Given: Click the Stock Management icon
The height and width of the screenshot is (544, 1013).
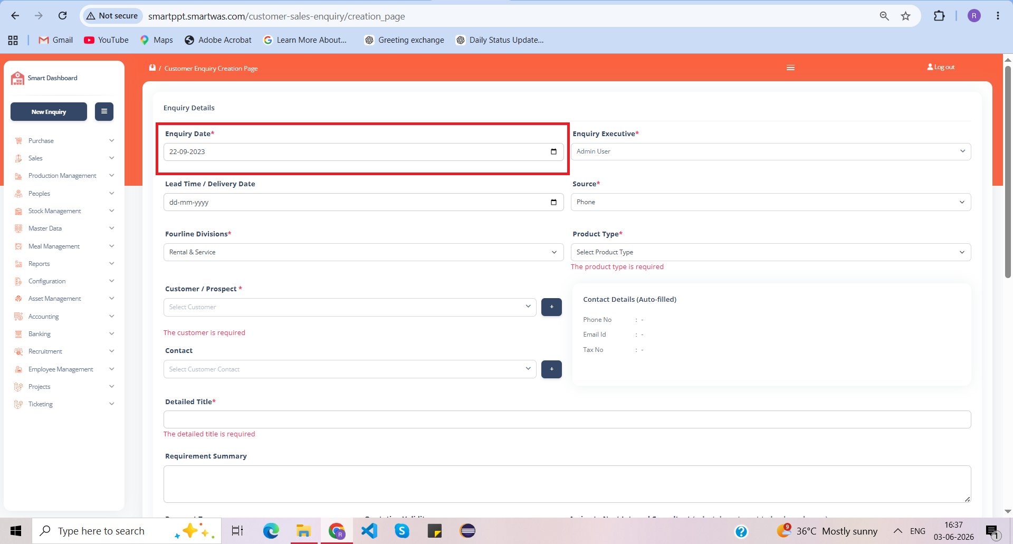Looking at the screenshot, I should pos(18,211).
